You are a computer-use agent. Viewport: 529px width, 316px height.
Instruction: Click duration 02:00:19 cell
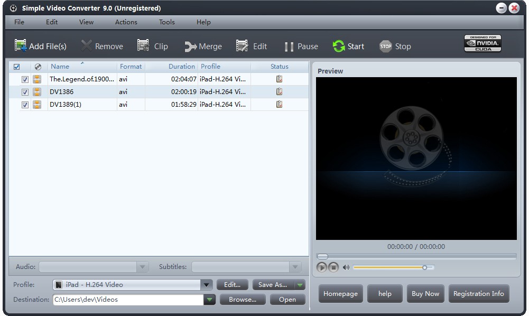(x=183, y=92)
